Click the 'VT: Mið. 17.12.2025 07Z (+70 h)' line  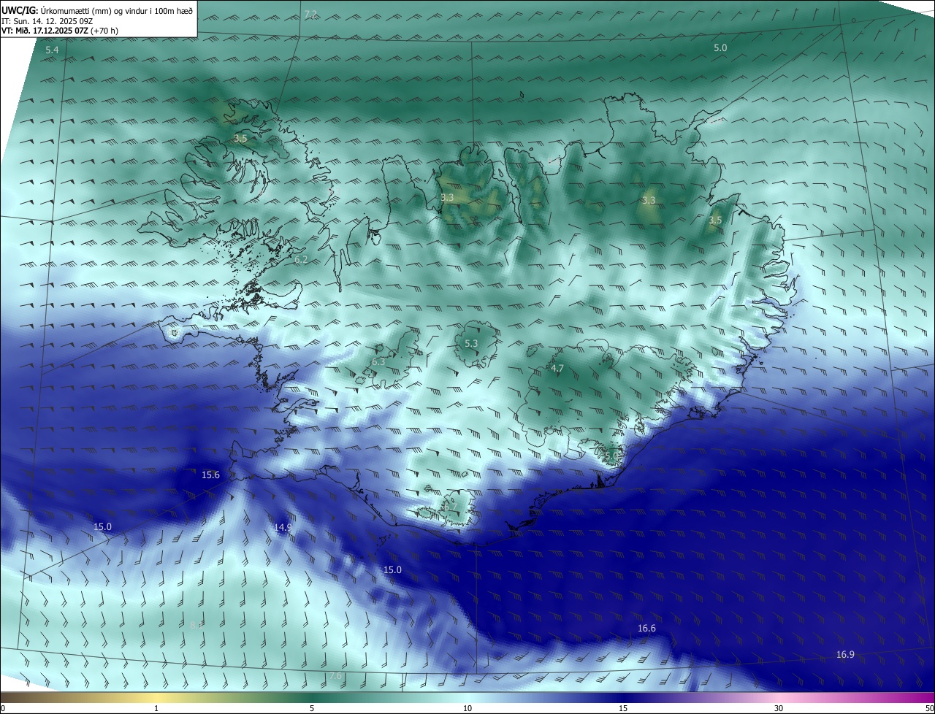[x=60, y=31]
